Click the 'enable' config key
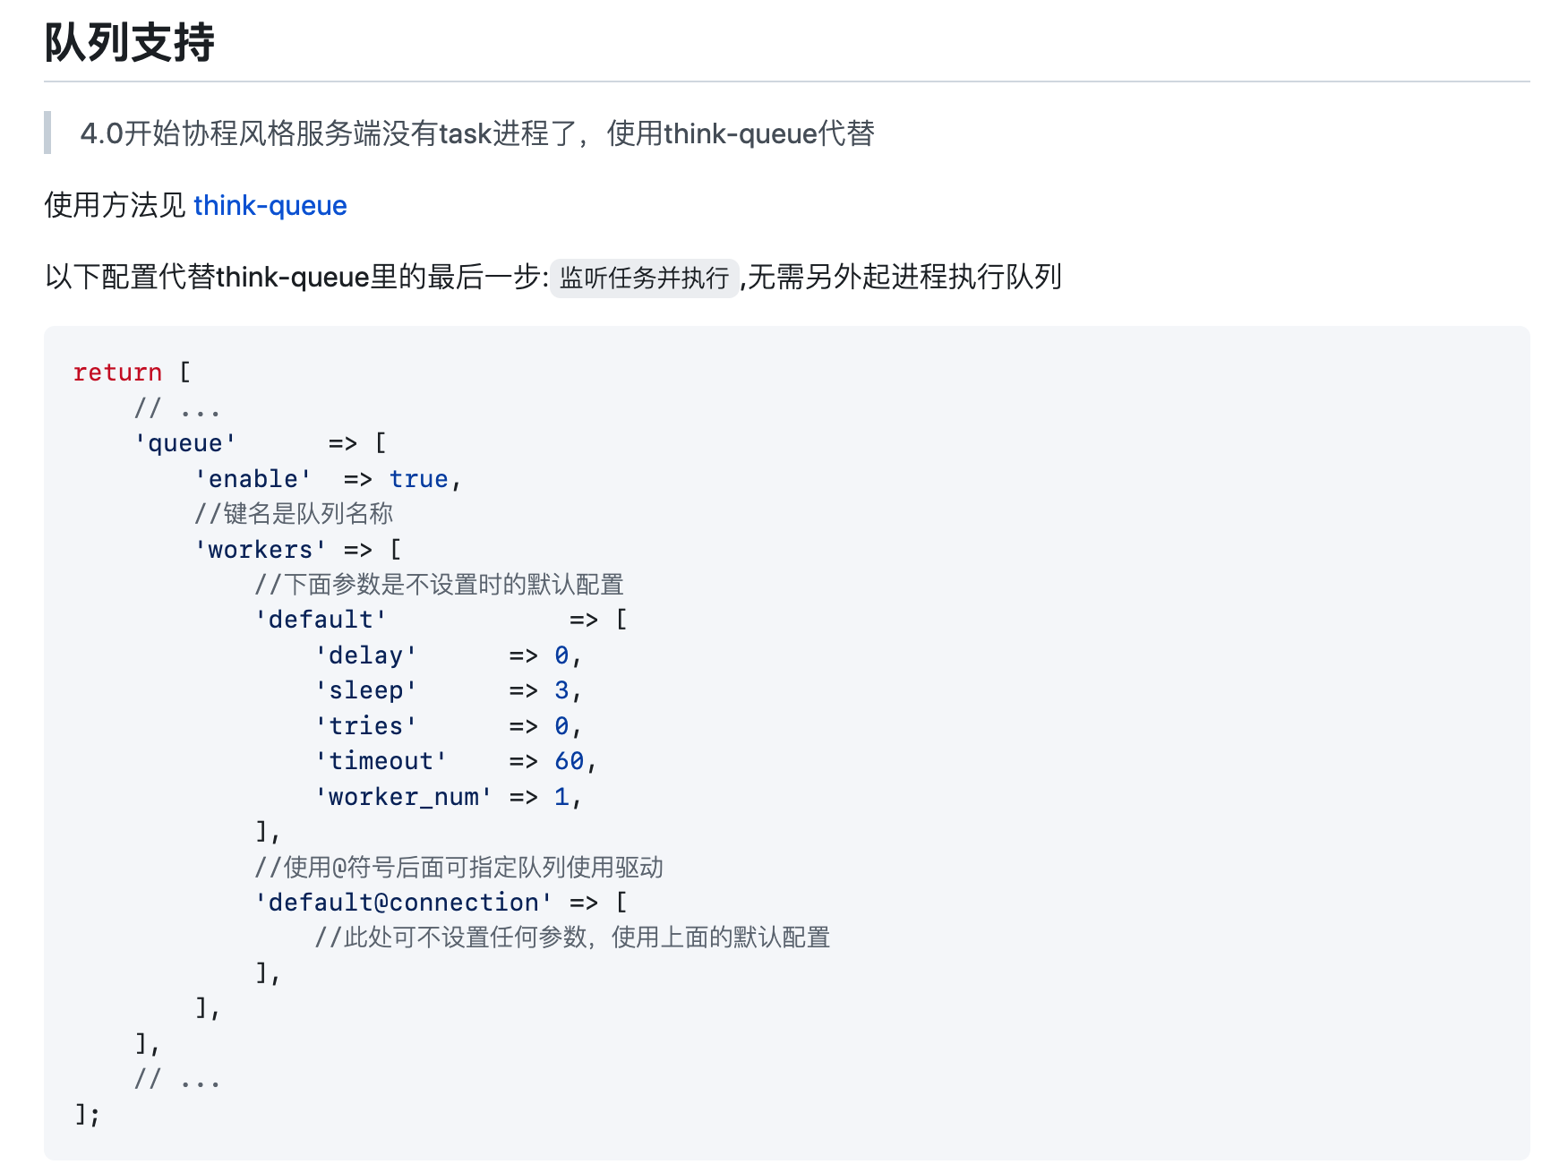This screenshot has width=1542, height=1173. (x=253, y=479)
